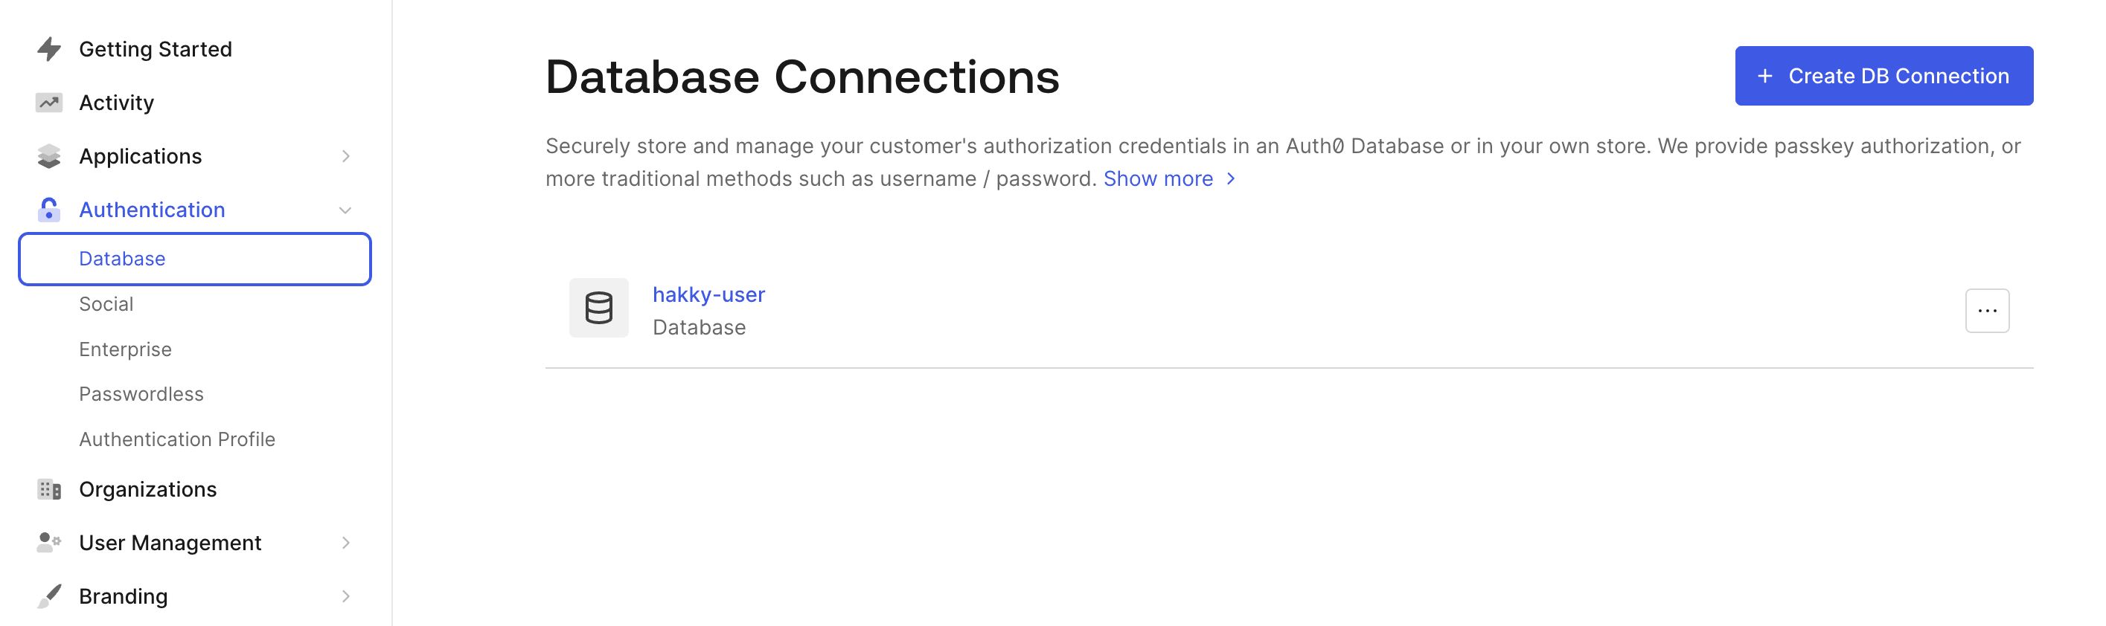Click the Activity chart icon

pos(49,102)
